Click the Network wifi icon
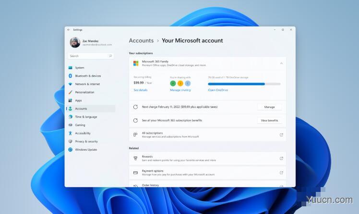Screen dimensions: 359x214 coord(70,84)
